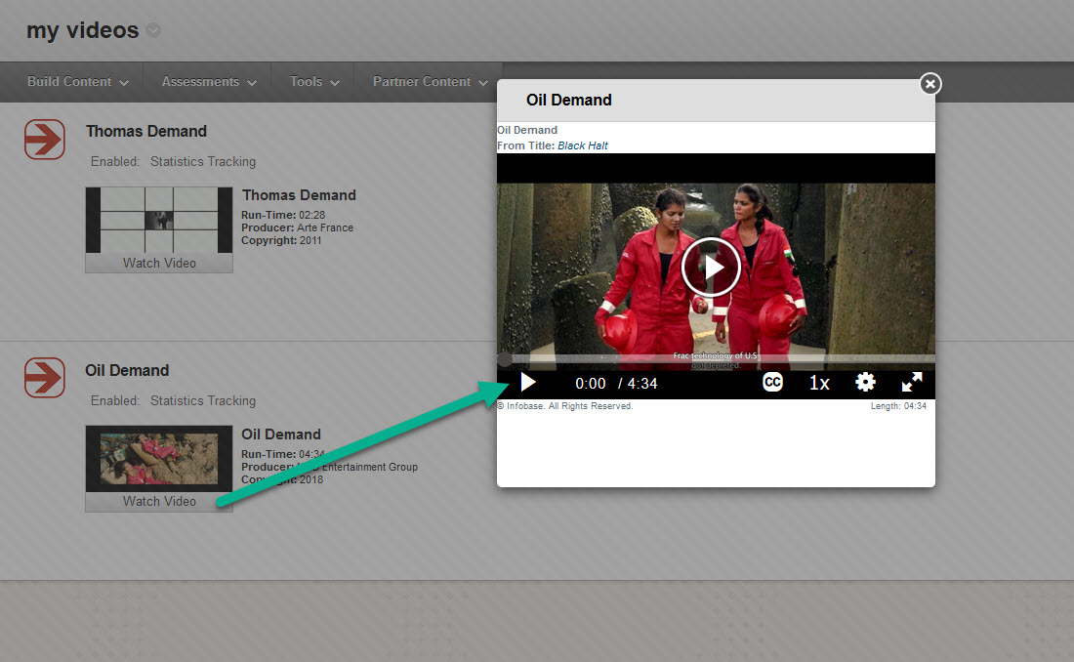Watch Video under Thomas Demand thumbnail
This screenshot has height=662, width=1074.
point(159,263)
